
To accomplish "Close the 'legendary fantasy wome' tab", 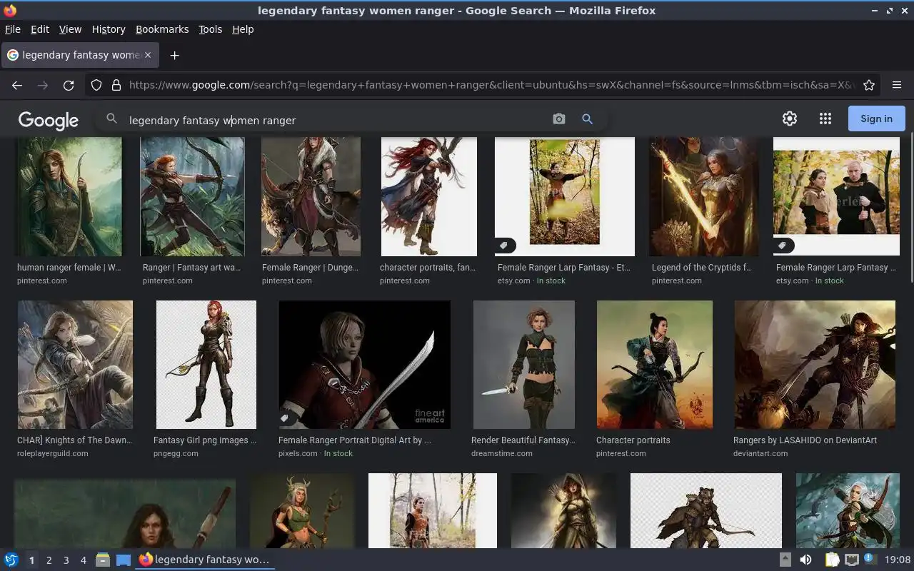I will click(x=149, y=55).
